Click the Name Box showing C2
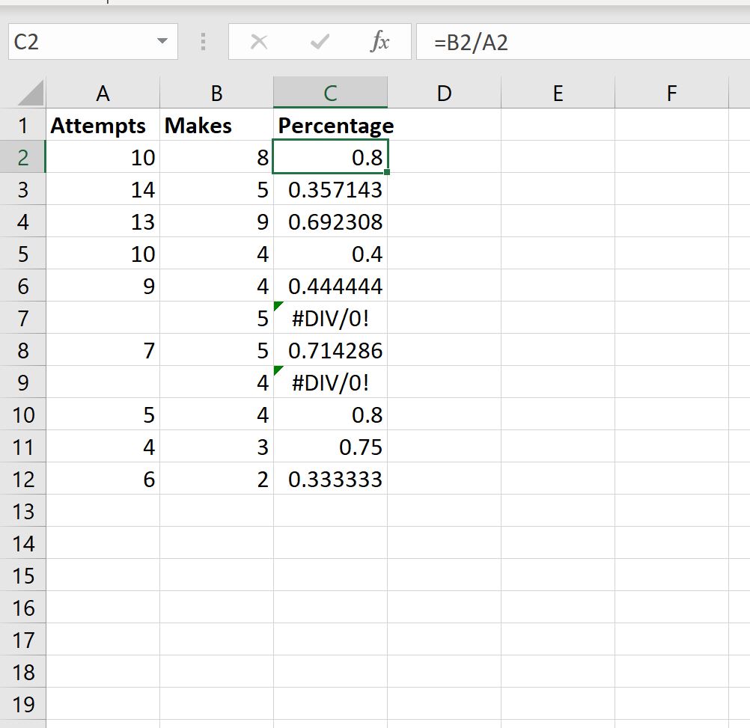Image resolution: width=750 pixels, height=728 pixels. (82, 42)
